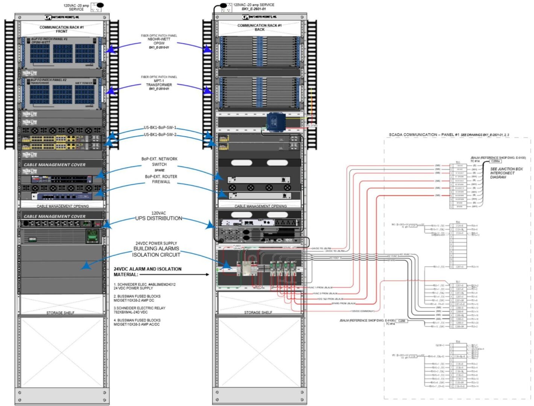The width and height of the screenshot is (534, 406).
Task: Click the COMMUNICATION RACK #1 FRONT title
Action: coord(61,29)
